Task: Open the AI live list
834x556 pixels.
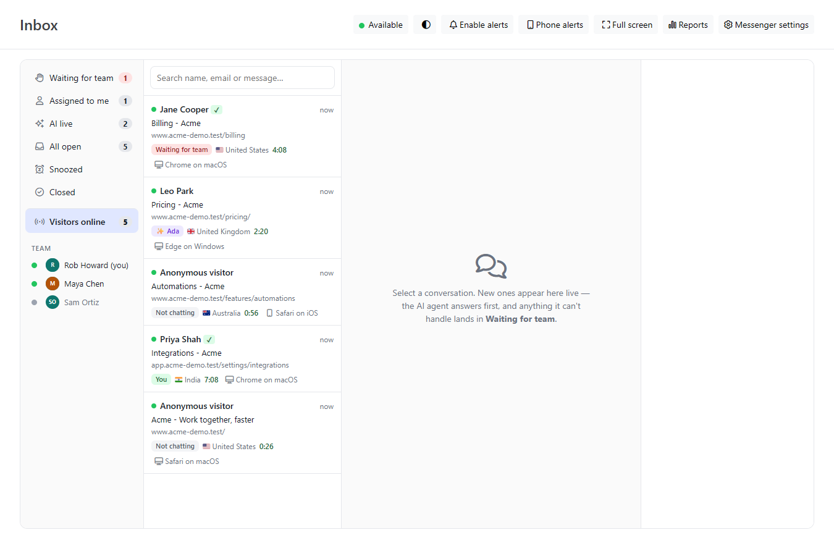Action: tap(82, 124)
